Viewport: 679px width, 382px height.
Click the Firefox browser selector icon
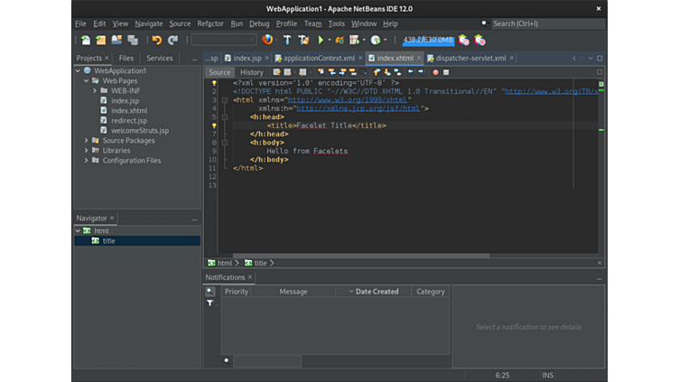(x=267, y=40)
